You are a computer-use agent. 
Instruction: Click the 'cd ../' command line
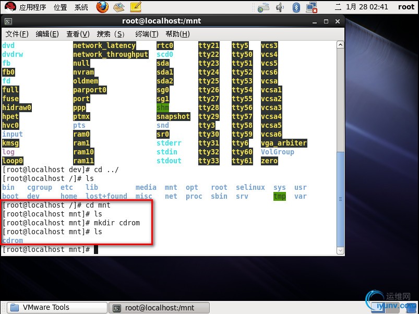(x=61, y=170)
